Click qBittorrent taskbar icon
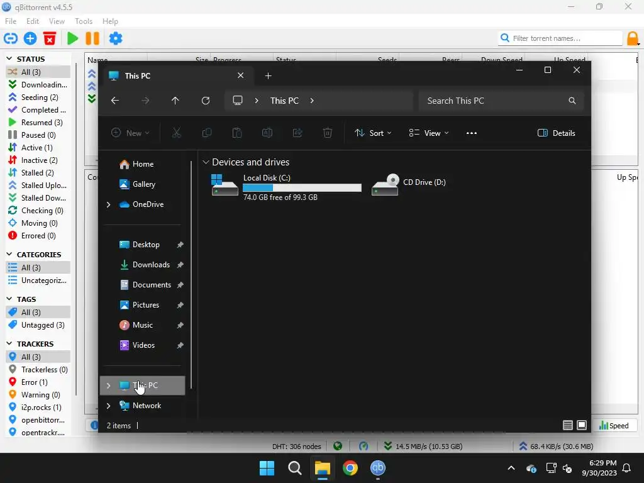This screenshot has width=644, height=483. [378, 468]
